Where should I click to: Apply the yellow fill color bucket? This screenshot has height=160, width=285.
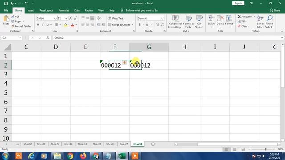[x=65, y=25]
